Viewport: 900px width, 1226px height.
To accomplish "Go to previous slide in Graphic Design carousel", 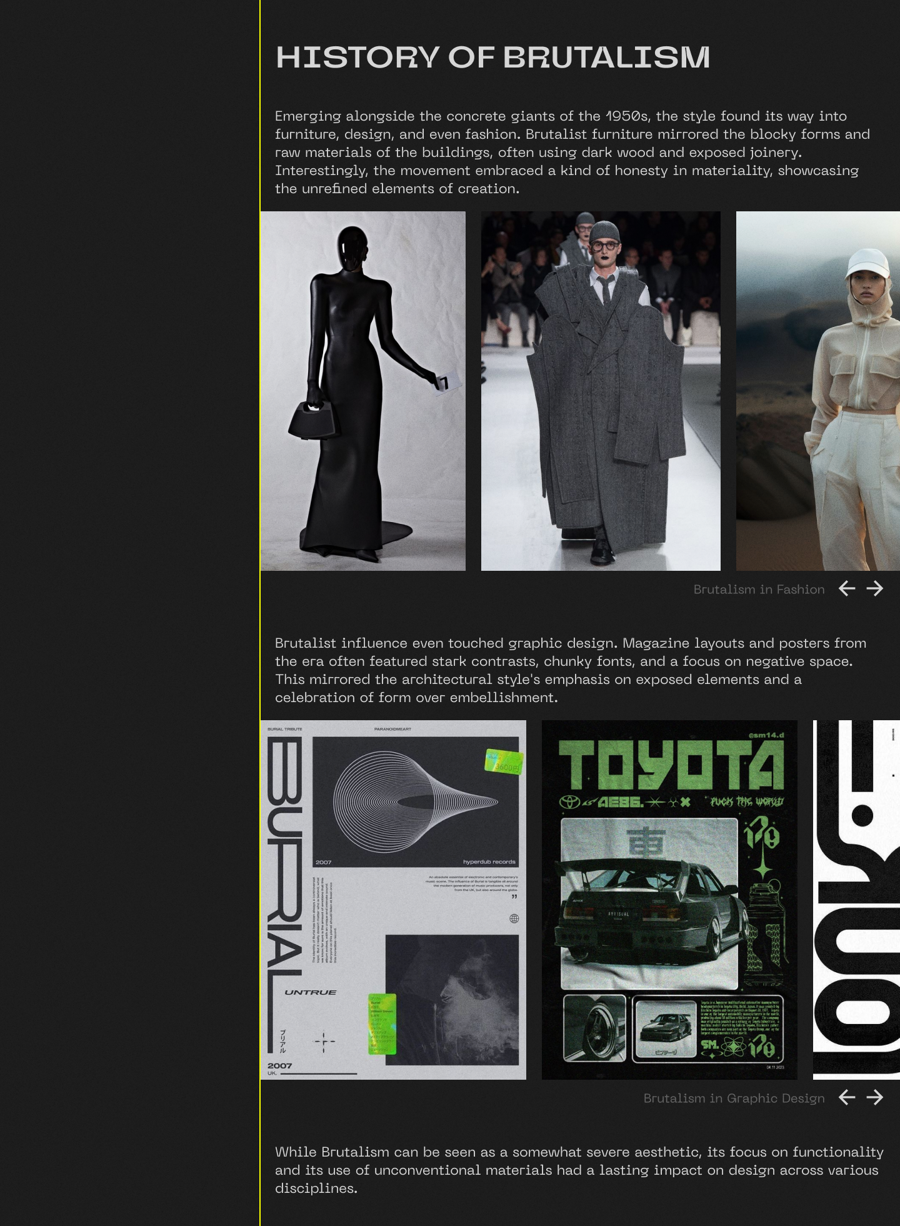I will point(847,1097).
